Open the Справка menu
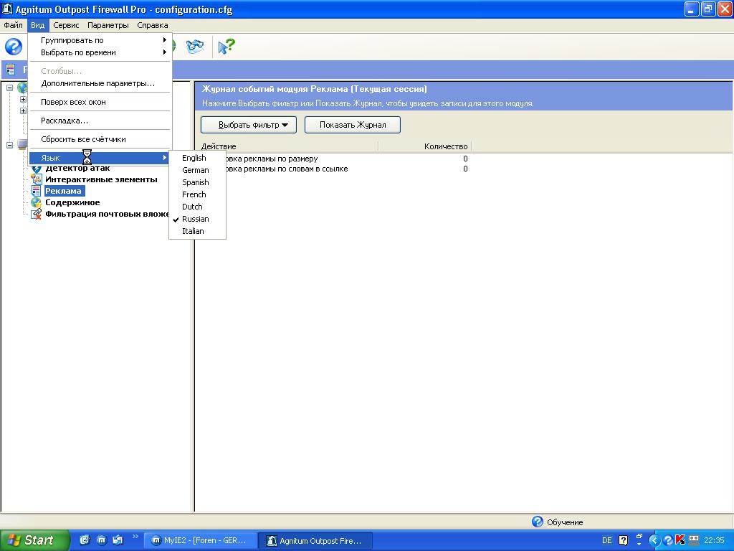Screen dimensions: 734x551 (153, 25)
